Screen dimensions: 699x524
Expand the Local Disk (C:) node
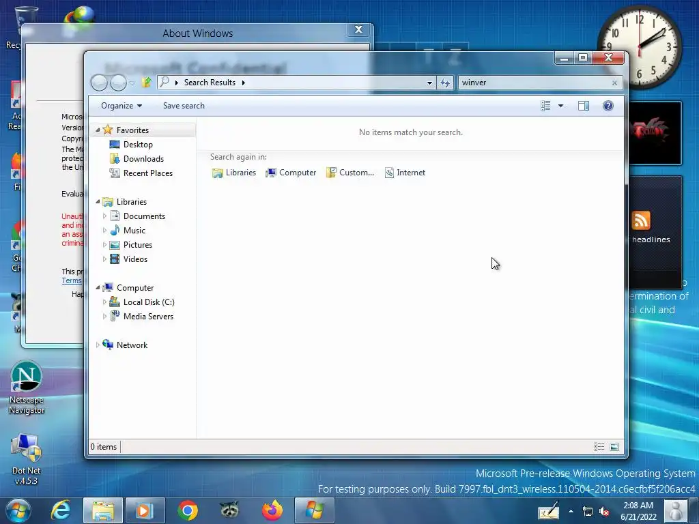[x=104, y=302]
